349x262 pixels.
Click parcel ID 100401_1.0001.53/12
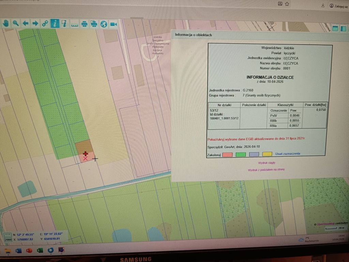(x=224, y=118)
